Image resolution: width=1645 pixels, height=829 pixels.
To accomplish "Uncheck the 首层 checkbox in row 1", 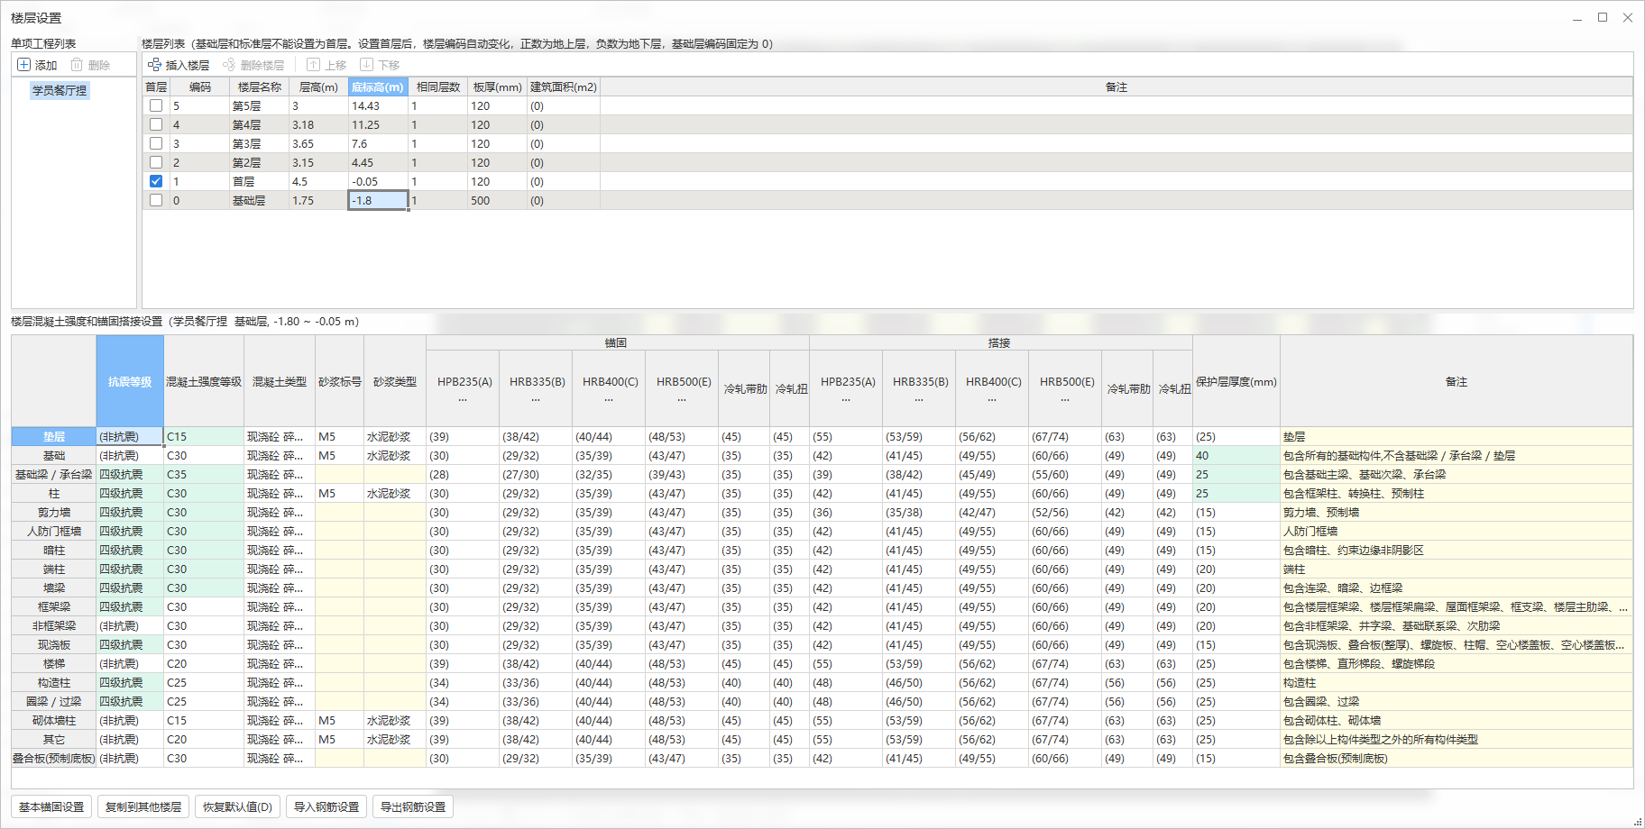I will pos(156,181).
